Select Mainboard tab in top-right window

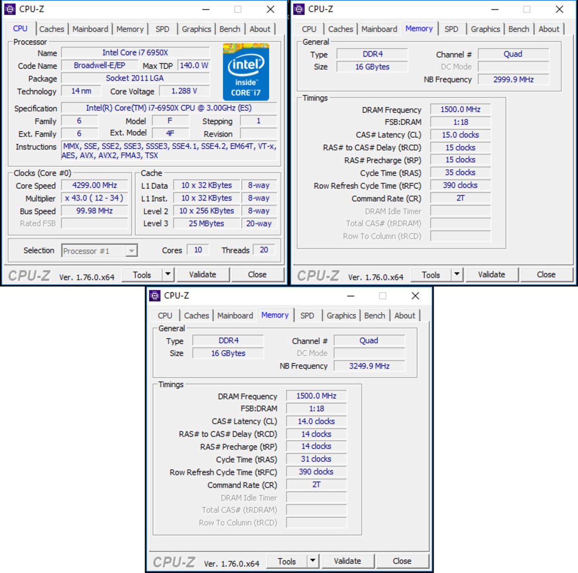click(379, 29)
